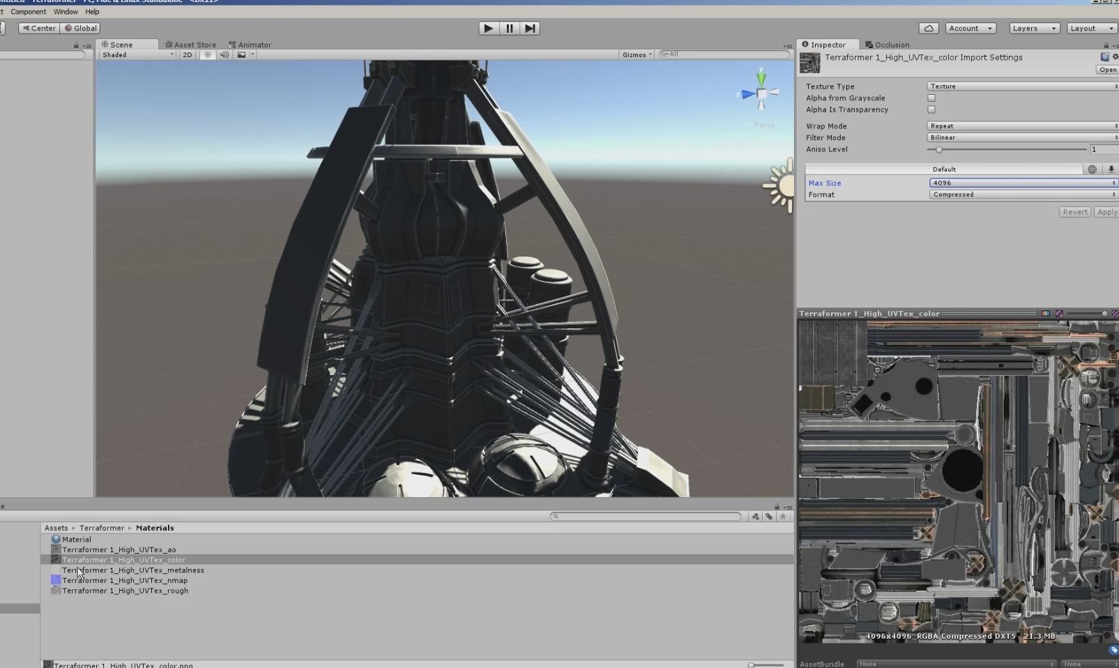1119x668 pixels.
Task: Click the search by label tag icon
Action: [769, 517]
